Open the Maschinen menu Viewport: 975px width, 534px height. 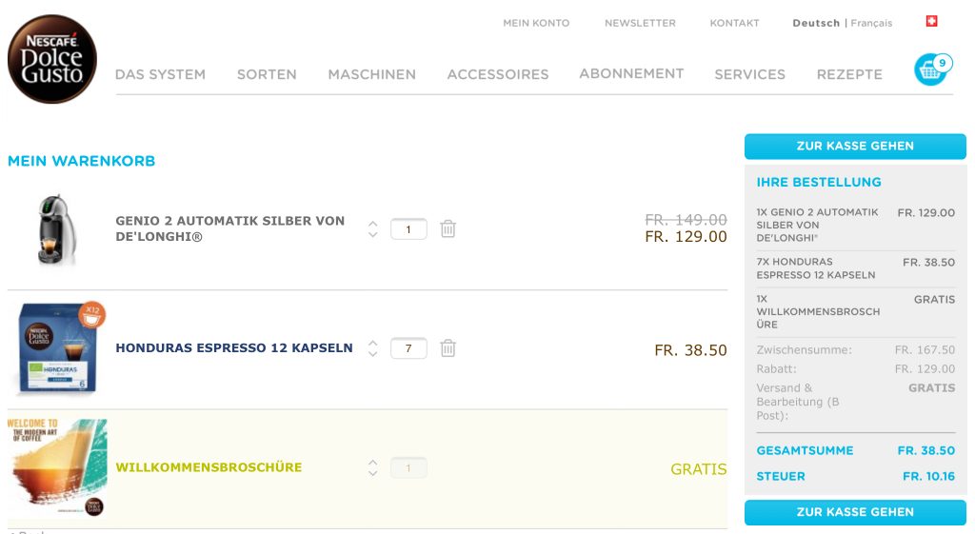[371, 74]
